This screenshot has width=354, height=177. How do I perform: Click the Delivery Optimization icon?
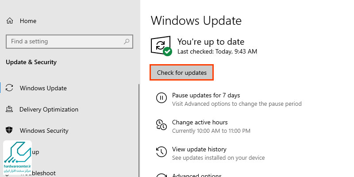(x=10, y=109)
